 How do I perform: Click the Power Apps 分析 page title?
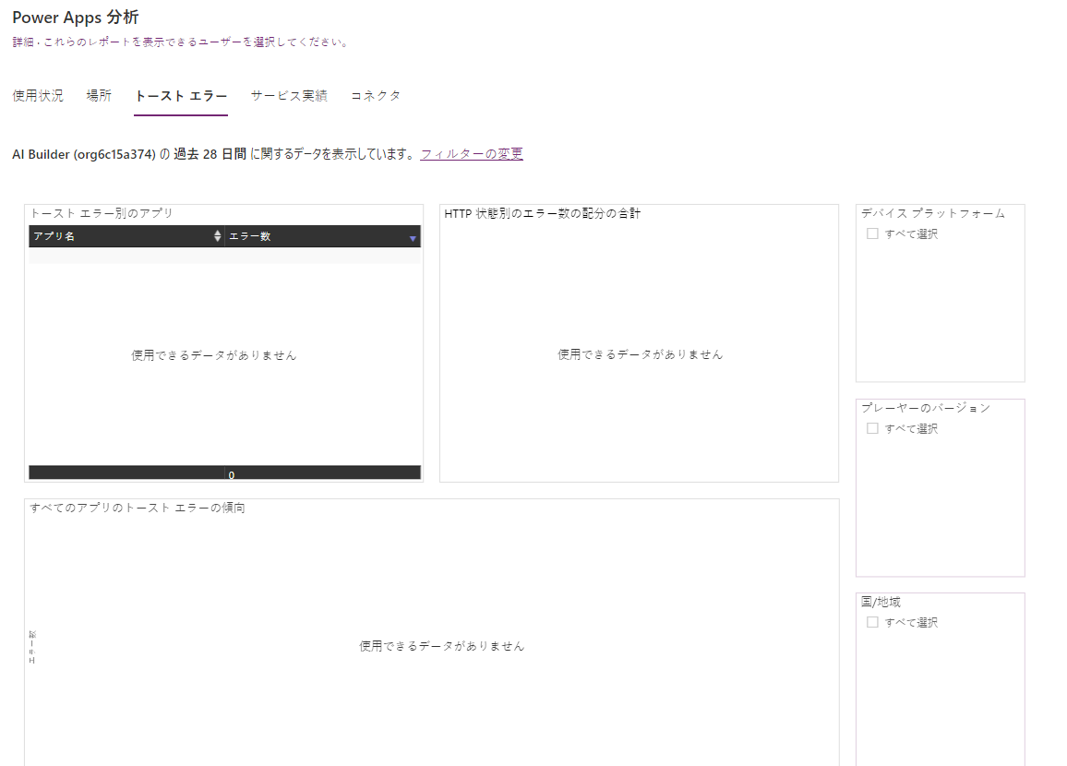[x=76, y=17]
